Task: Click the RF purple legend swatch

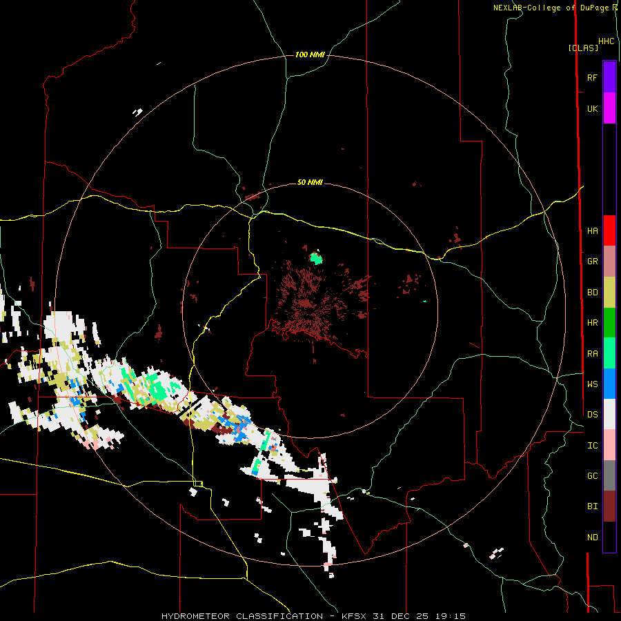Action: tap(609, 77)
